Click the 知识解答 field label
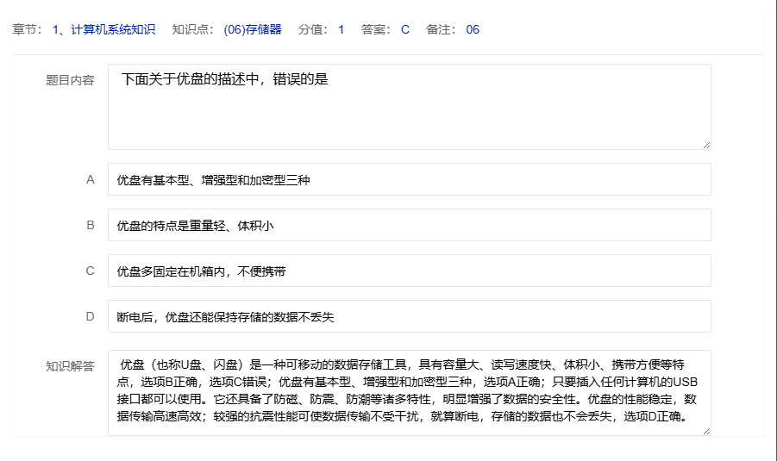This screenshot has height=461, width=777. point(70,365)
